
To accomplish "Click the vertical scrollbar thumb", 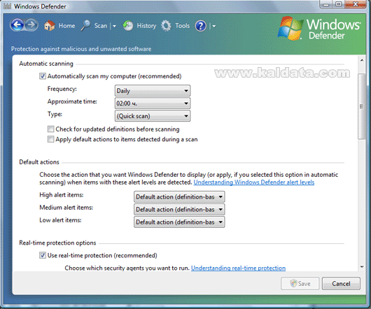I will tap(361, 106).
